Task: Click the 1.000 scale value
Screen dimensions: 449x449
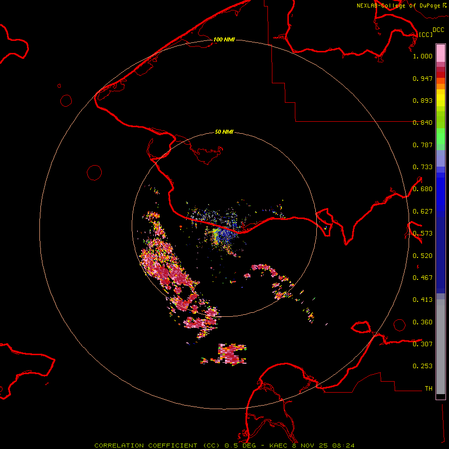Action: [423, 56]
